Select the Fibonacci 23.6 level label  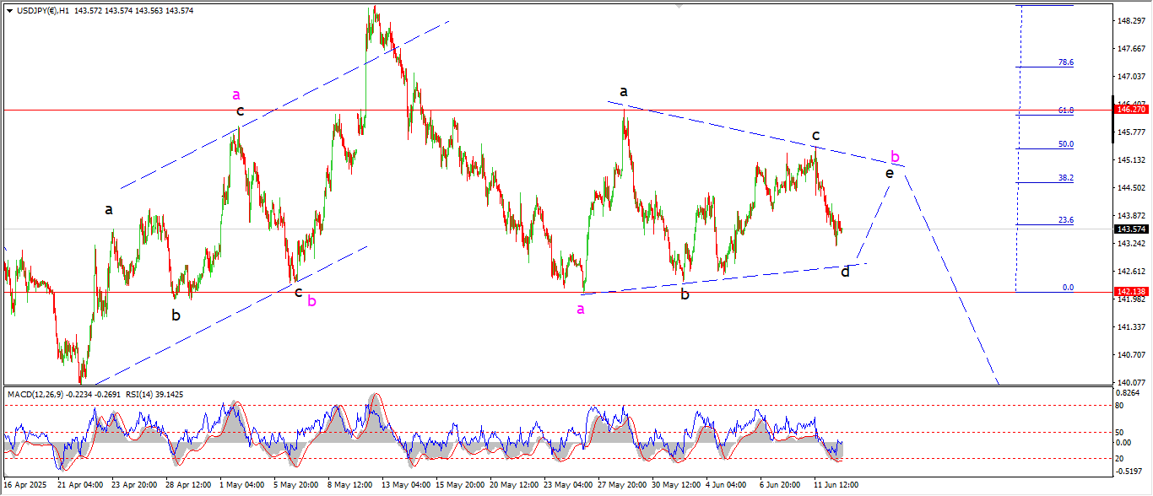tap(1065, 220)
